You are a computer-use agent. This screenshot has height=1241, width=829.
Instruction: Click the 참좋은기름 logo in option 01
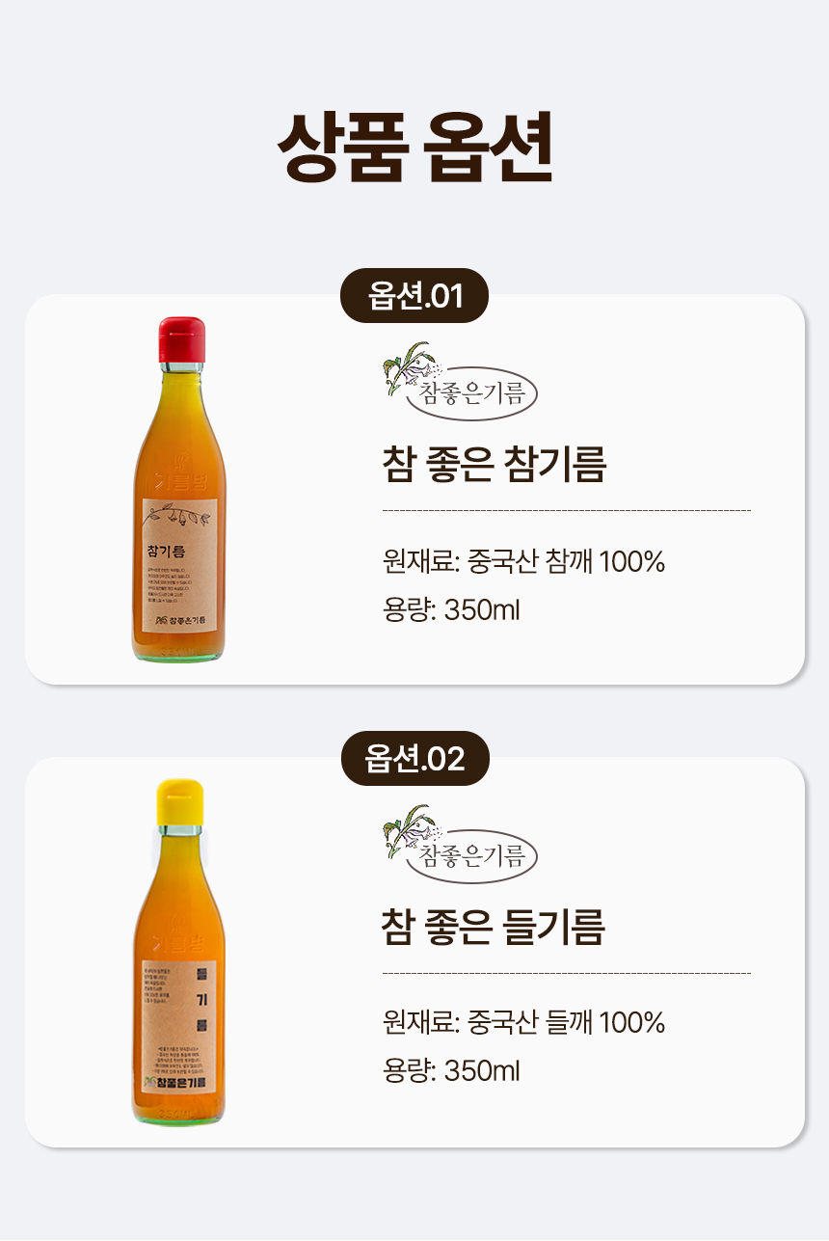pos(459,383)
